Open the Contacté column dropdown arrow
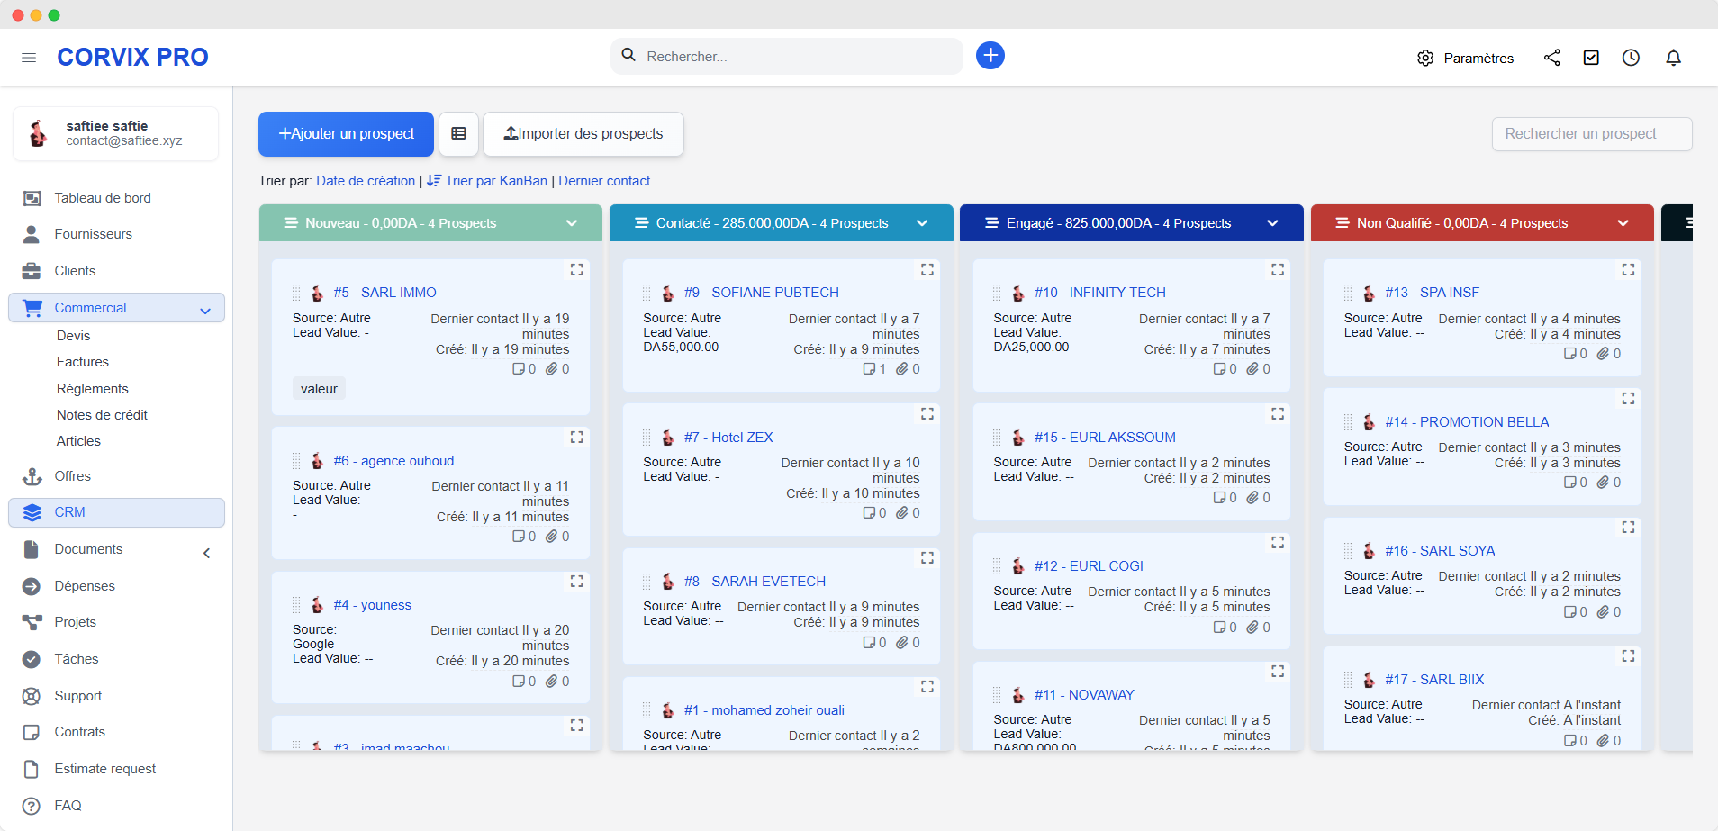Screen dimensions: 1718x831 922,223
